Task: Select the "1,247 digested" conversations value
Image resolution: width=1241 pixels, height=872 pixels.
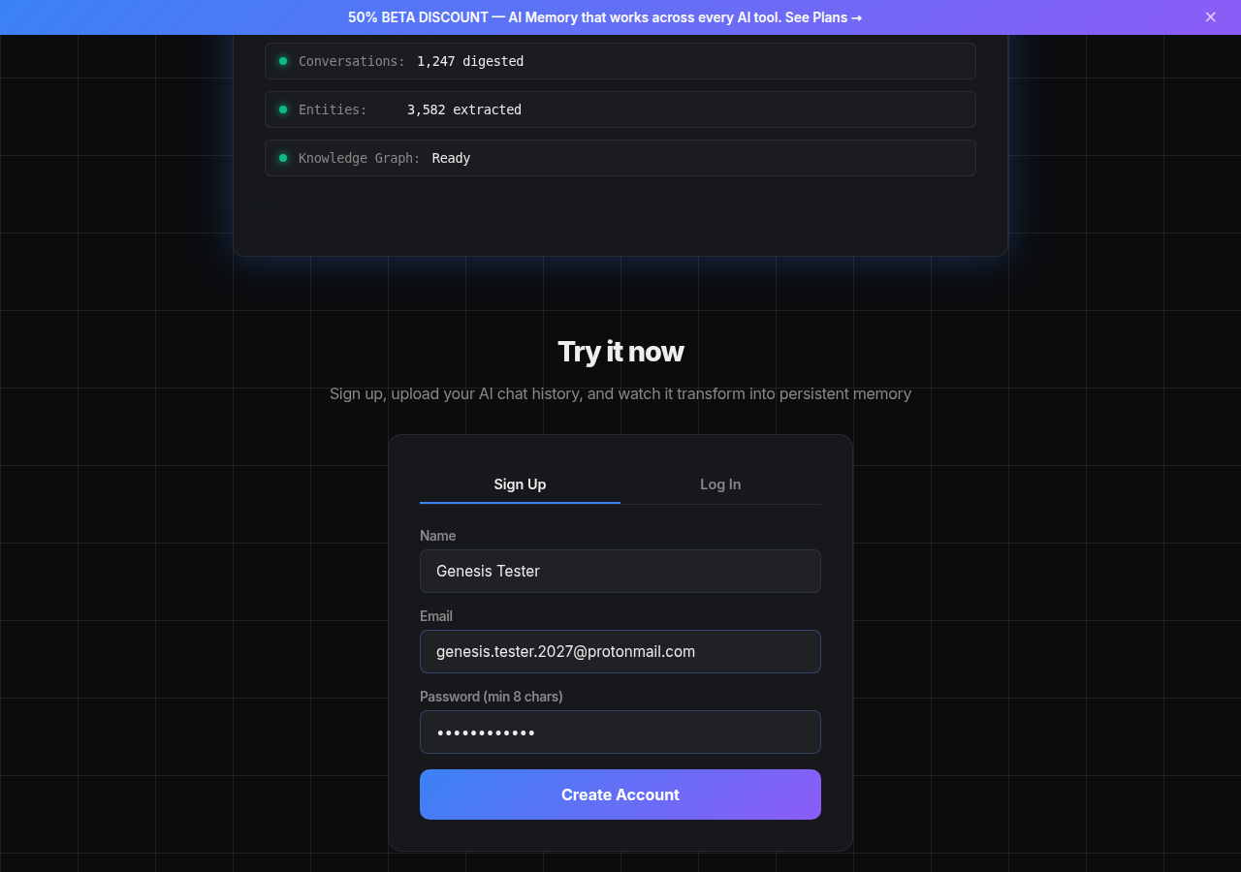Action: [470, 61]
